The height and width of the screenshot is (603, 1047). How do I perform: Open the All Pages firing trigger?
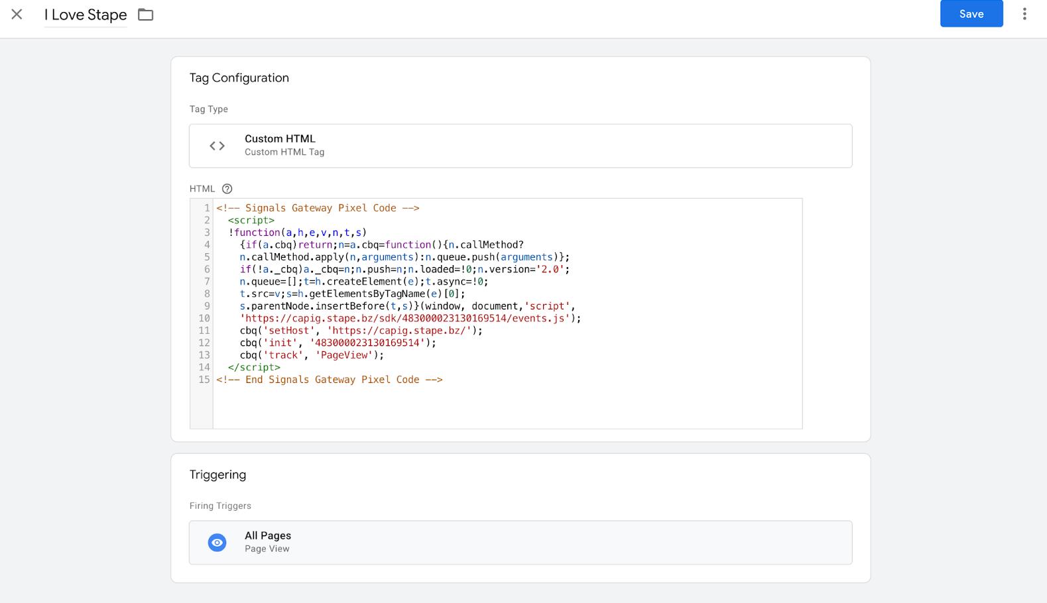click(521, 543)
